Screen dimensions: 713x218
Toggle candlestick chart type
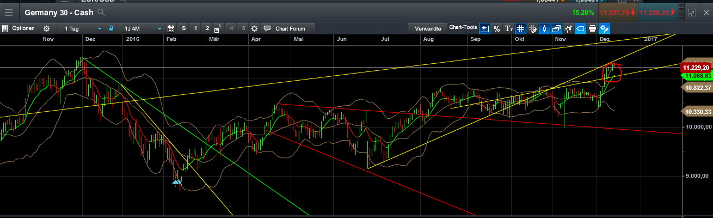(544, 28)
